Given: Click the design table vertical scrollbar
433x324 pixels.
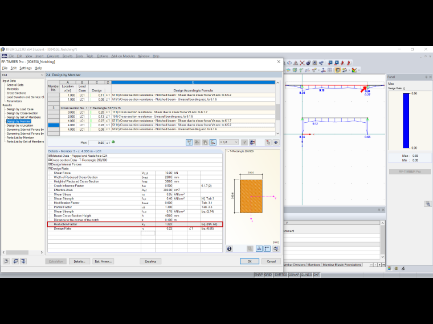Looking at the screenshot, I should pos(278,108).
